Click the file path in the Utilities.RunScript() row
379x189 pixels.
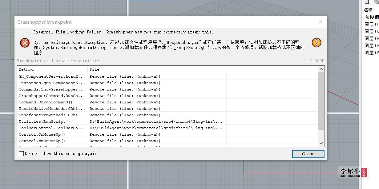[x=156, y=121]
